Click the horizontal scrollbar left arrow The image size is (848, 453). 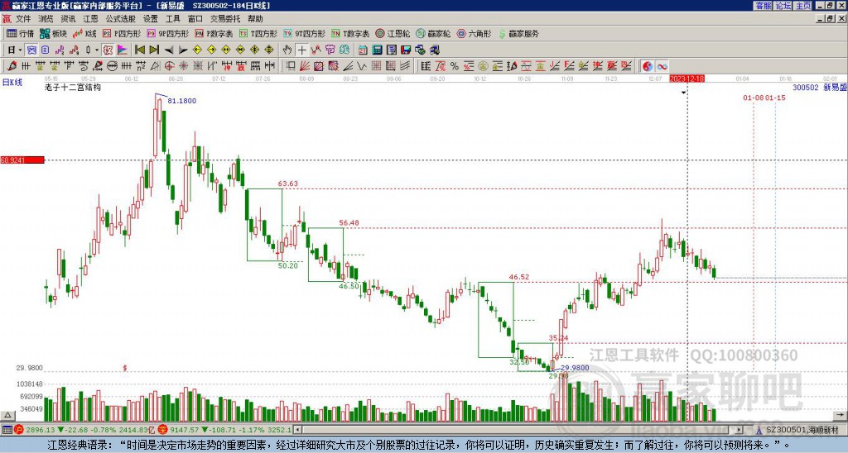point(298,430)
